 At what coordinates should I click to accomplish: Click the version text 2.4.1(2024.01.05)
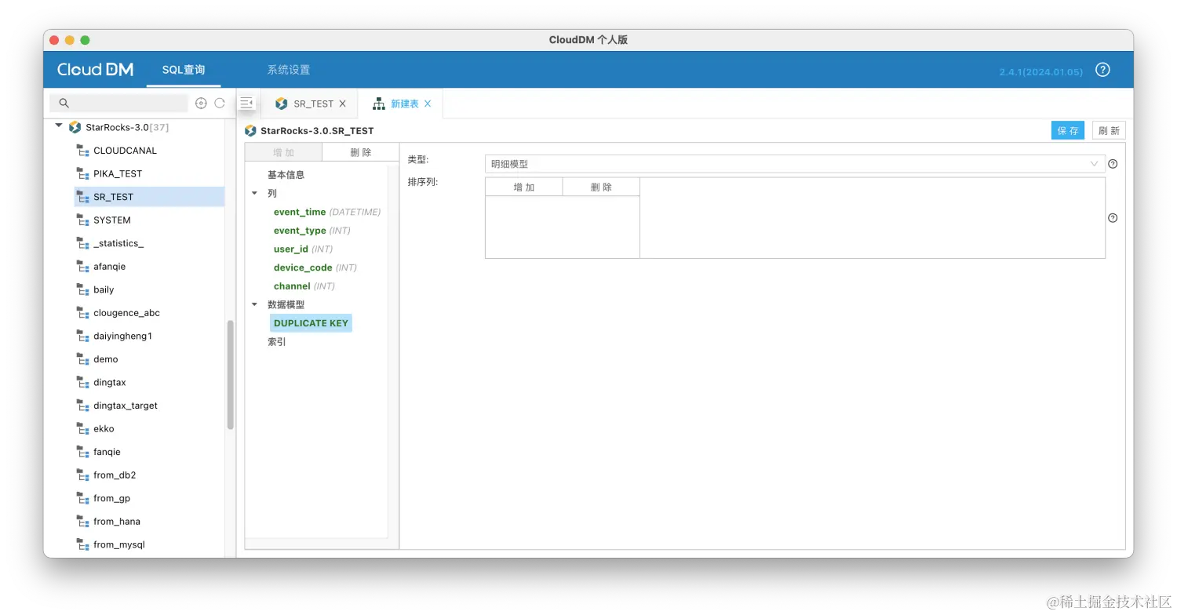click(x=1040, y=71)
